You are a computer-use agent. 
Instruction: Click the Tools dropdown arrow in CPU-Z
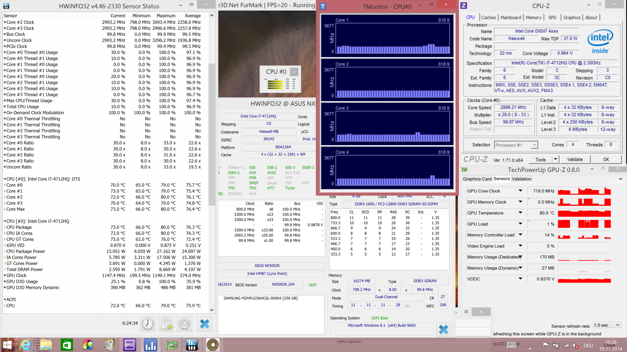pyautogui.click(x=555, y=159)
